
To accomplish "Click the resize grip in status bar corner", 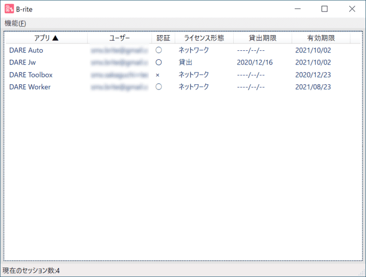I will [362, 273].
